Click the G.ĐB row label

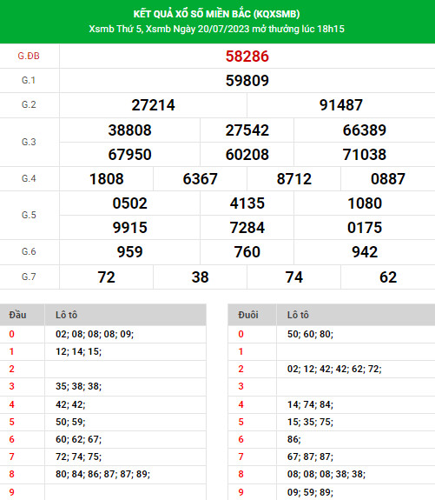(29, 57)
